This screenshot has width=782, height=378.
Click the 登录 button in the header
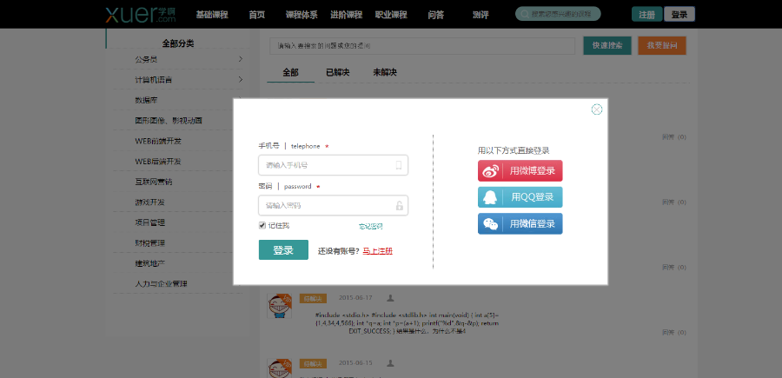coord(679,15)
